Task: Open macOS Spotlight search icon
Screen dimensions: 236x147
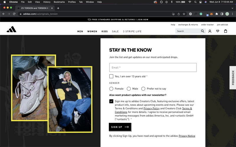Action: click(x=195, y=2)
